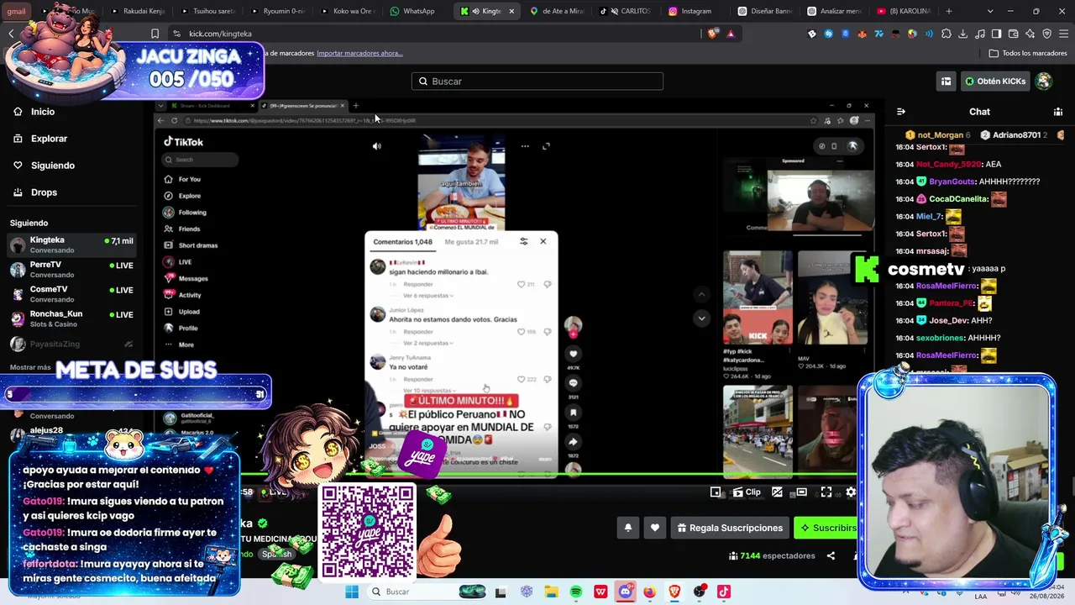Viewport: 1075px width, 605px height.
Task: Open TikTok video more options (three dots)
Action: (525, 146)
